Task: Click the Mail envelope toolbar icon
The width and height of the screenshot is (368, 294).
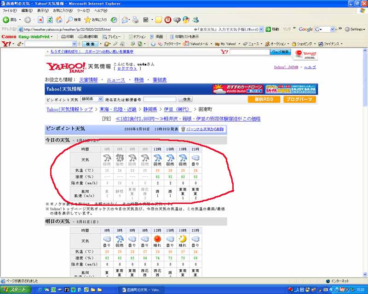Action: point(125,20)
